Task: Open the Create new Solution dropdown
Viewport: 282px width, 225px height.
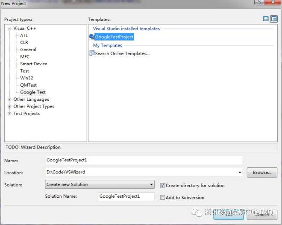Action: pos(100,184)
